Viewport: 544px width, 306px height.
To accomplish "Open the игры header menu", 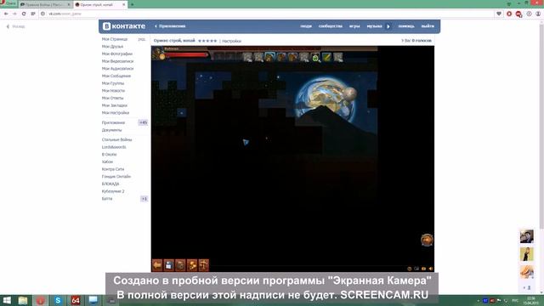I will 354,26.
